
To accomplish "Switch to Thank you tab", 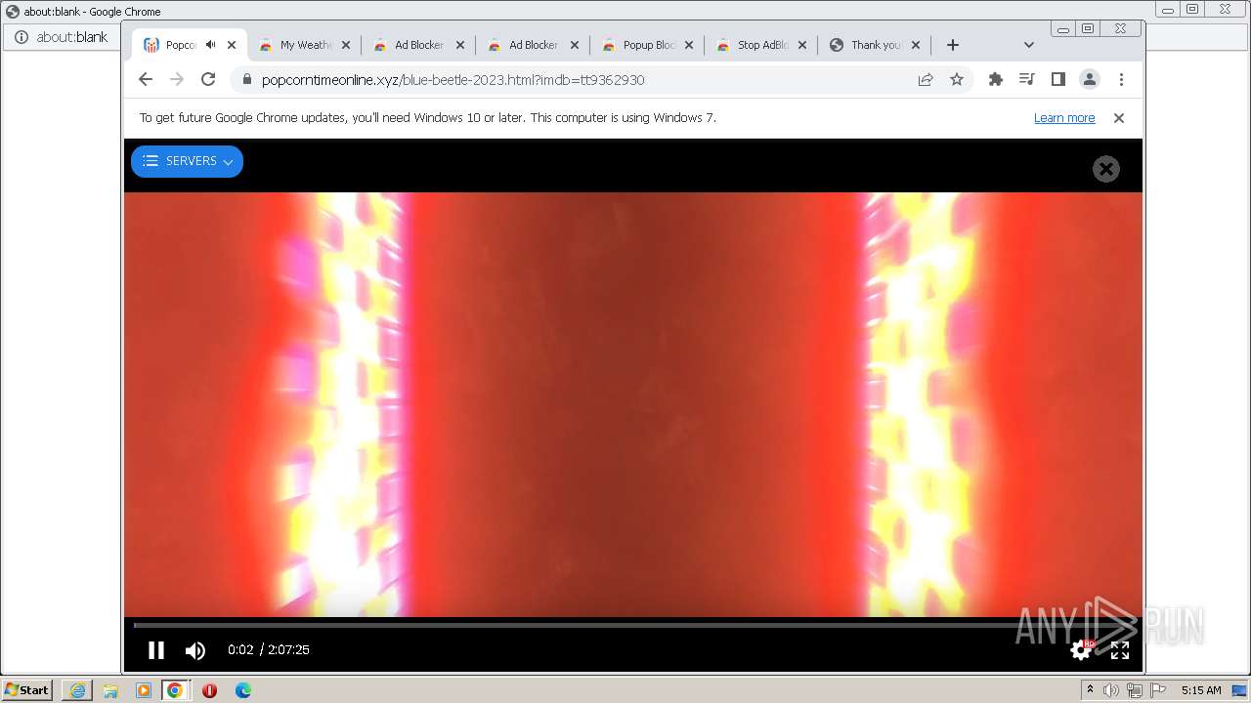I will (876, 45).
